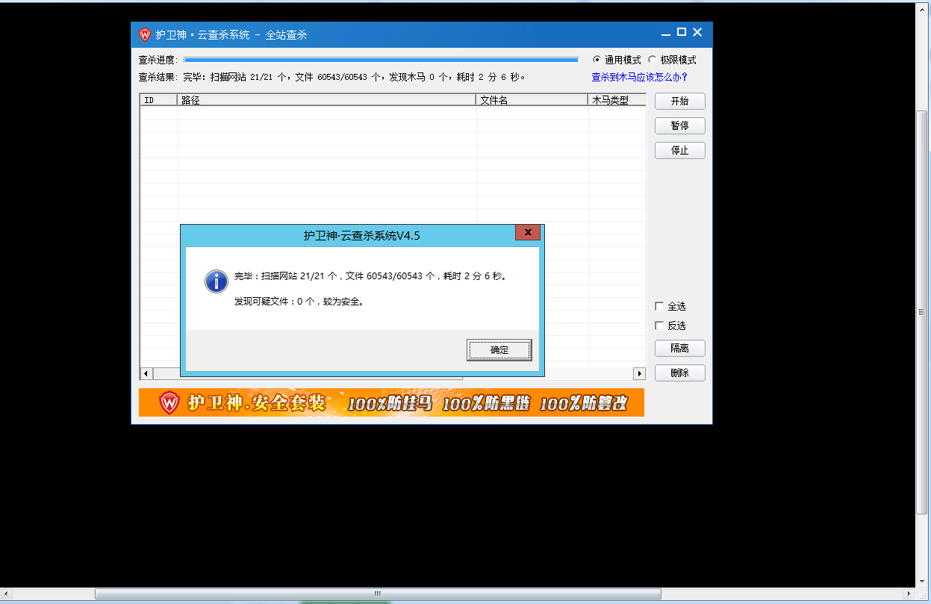Select the 极限模式 radio button

(x=652, y=60)
